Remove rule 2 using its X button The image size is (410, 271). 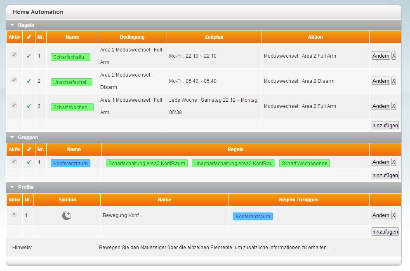(394, 81)
